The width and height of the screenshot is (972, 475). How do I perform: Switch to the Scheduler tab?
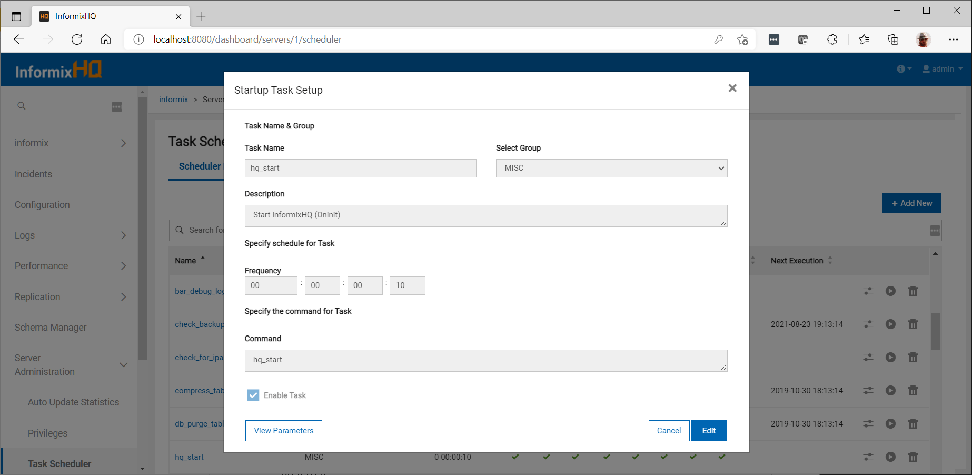pos(200,166)
